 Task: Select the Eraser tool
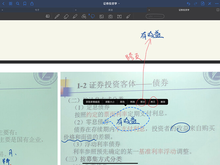(66, 16)
